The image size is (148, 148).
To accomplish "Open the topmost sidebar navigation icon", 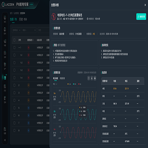I will click(5, 18).
